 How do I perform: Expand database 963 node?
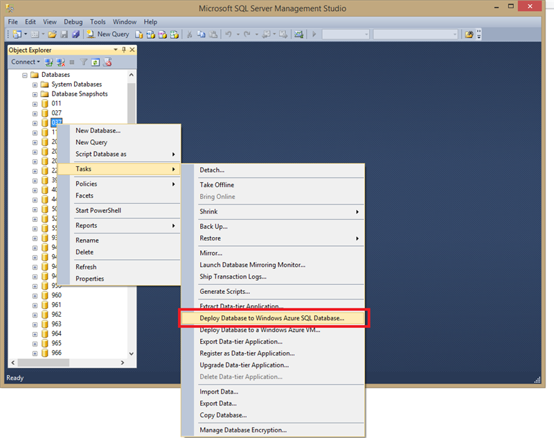(x=35, y=324)
